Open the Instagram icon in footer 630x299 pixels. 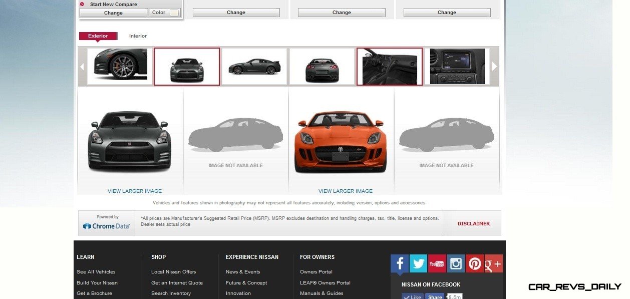456,263
